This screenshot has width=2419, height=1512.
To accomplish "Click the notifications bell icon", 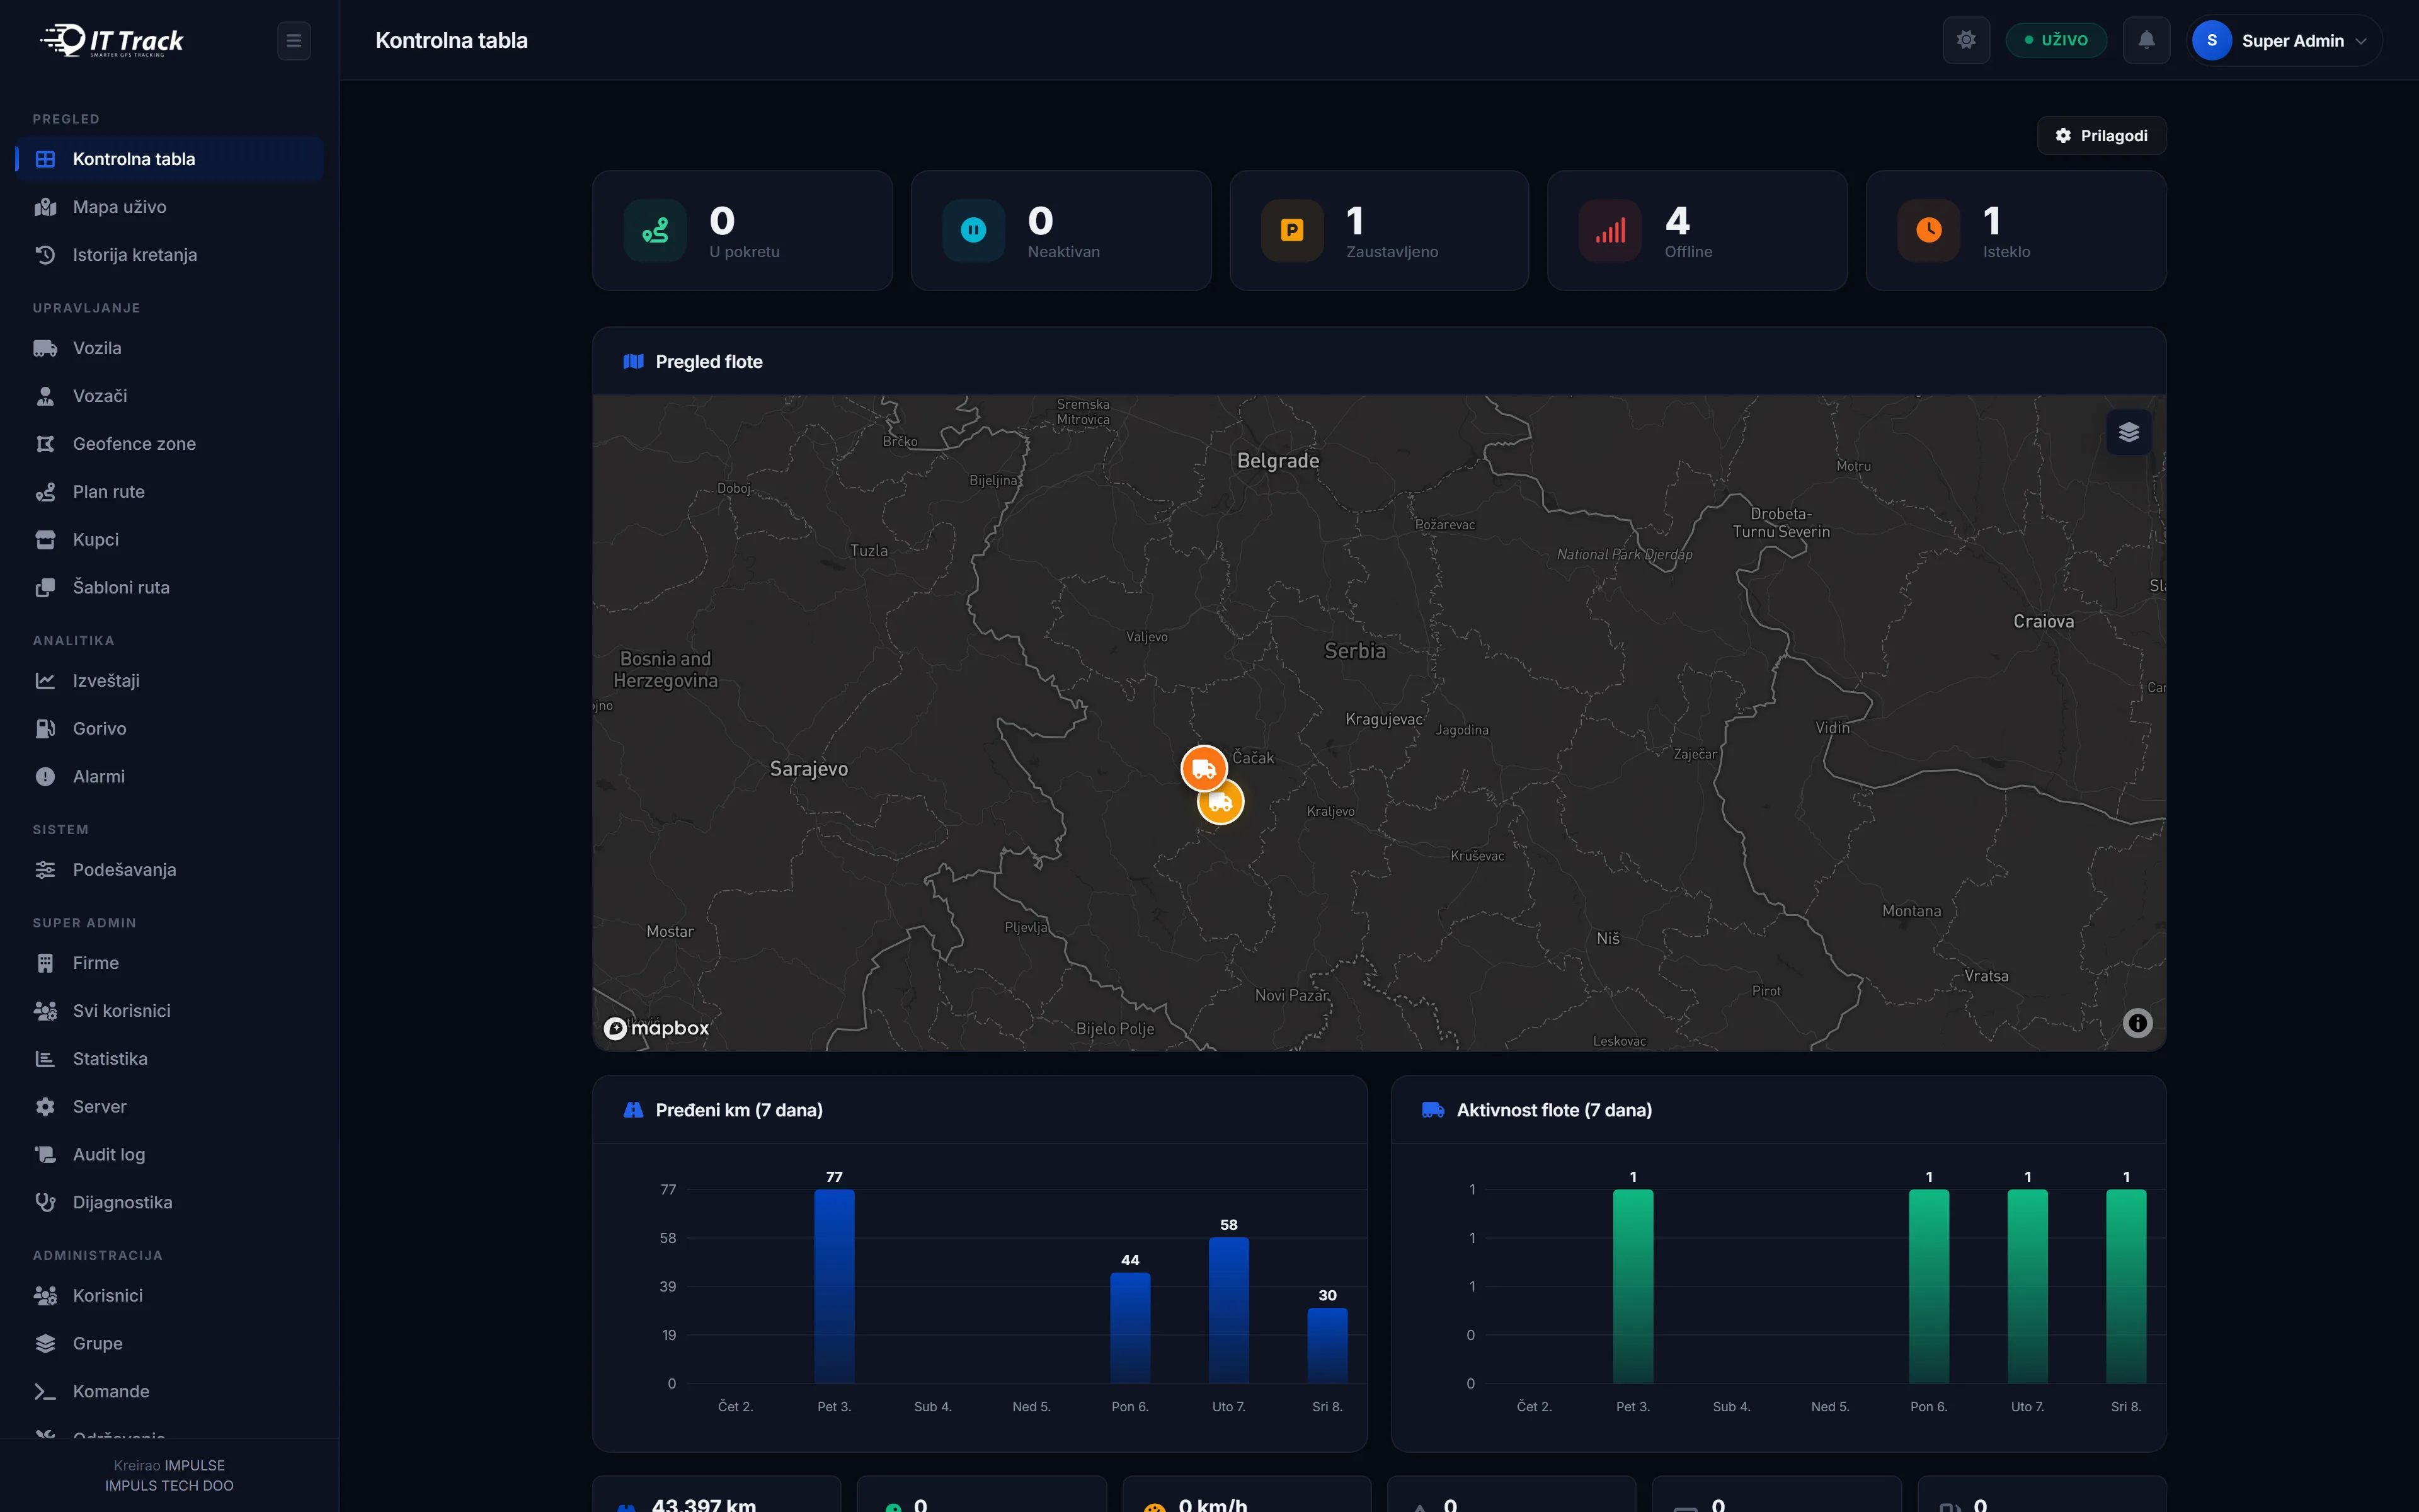I will click(x=2146, y=40).
